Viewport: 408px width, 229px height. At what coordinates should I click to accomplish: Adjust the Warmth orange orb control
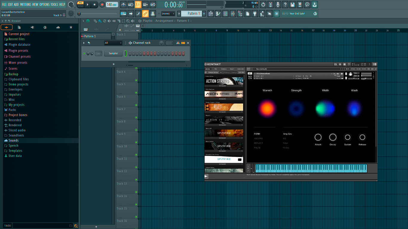(267, 109)
